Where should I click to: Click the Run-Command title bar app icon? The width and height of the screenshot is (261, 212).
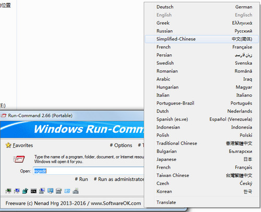point(4,115)
